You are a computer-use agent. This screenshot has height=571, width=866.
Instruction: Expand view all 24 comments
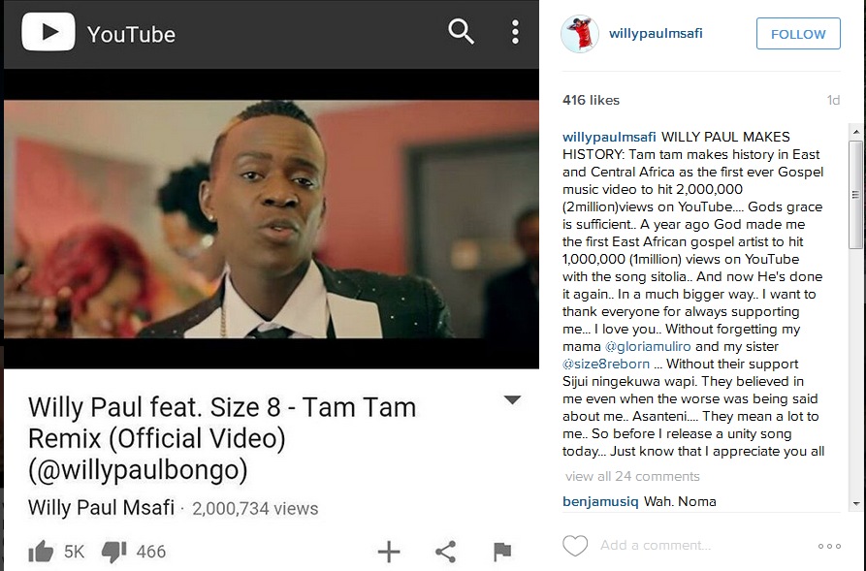click(632, 476)
